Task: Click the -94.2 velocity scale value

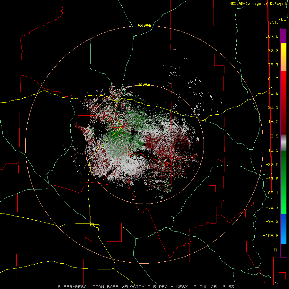Action: (x=272, y=221)
